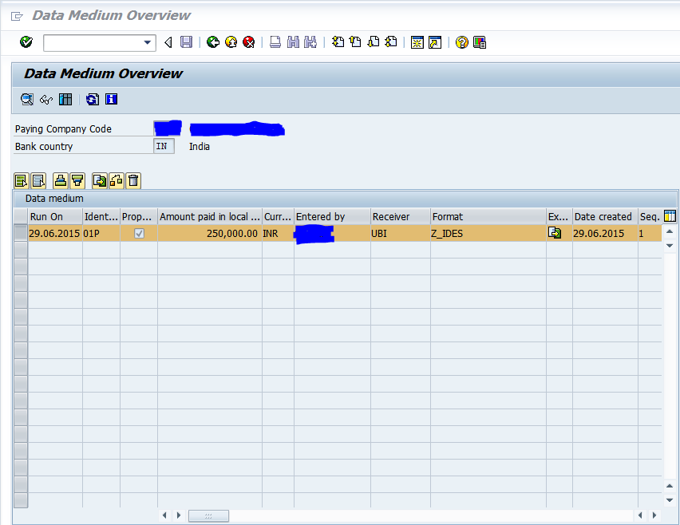Open the Information icon with blue i

coord(111,99)
